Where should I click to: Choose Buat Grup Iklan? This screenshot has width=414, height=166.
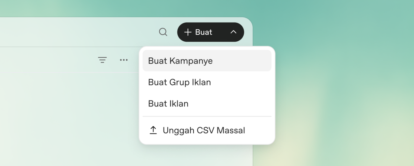coord(207,82)
